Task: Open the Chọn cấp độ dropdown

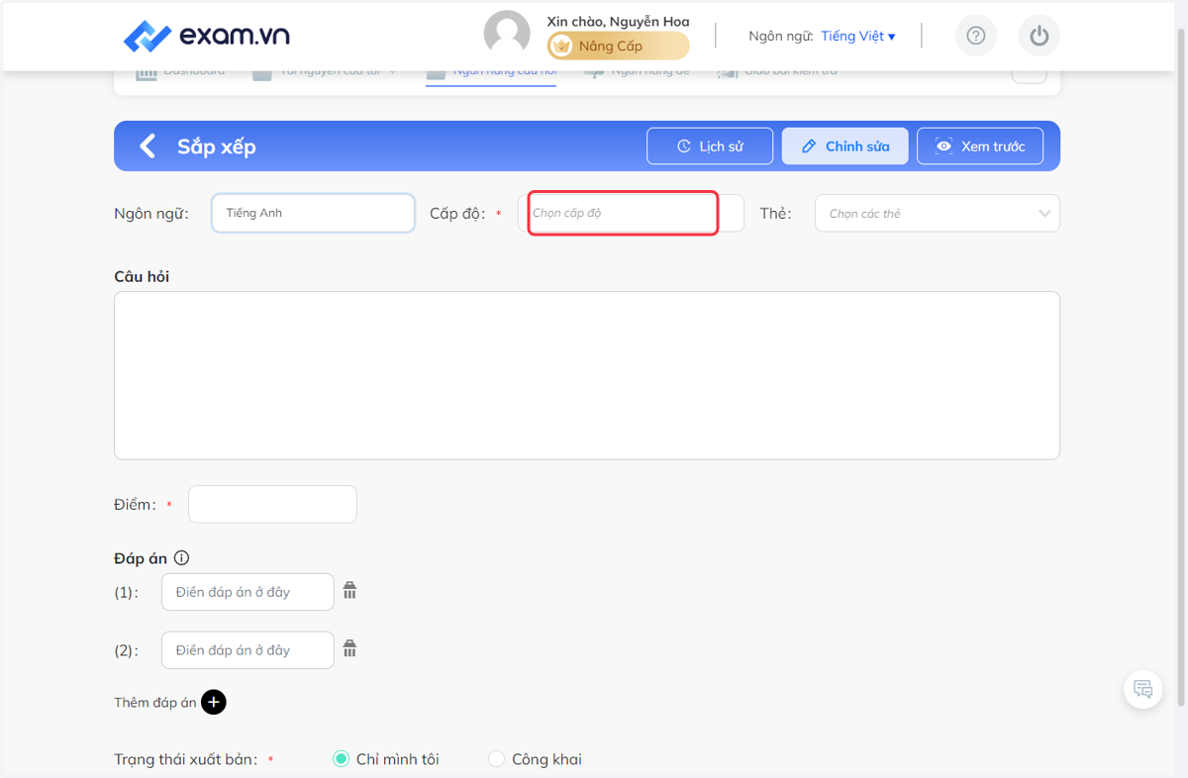Action: (x=631, y=213)
